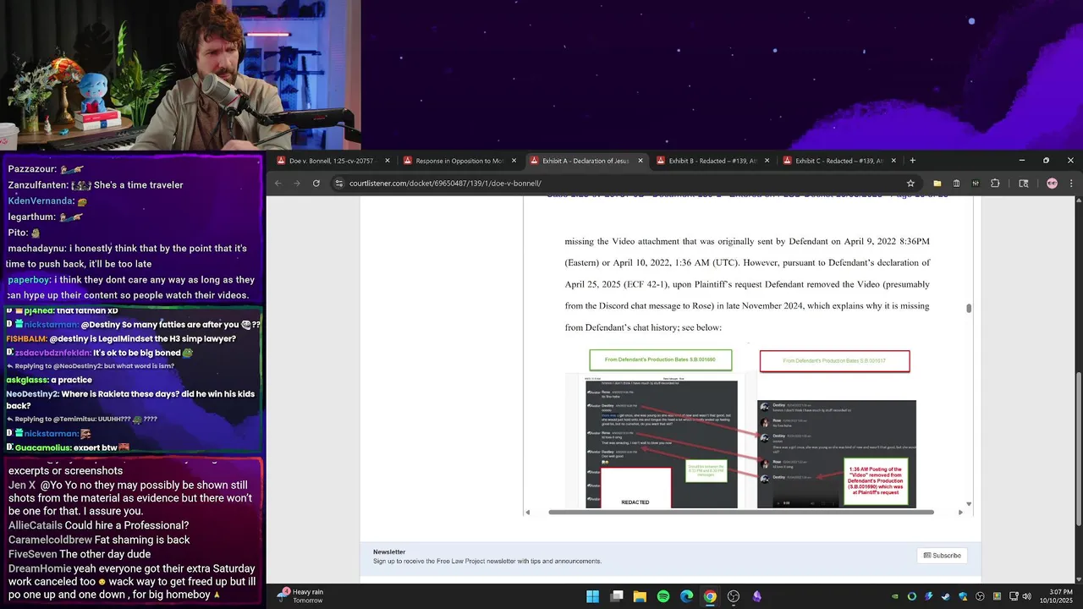Open the folder extension icon in toolbar

pos(937,183)
